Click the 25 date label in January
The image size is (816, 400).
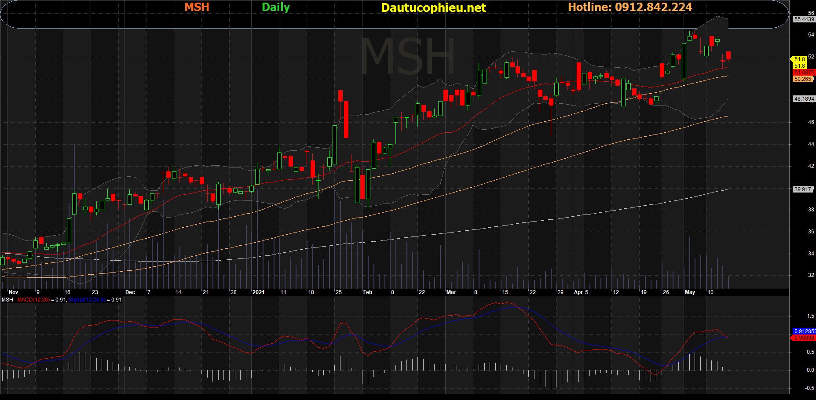[339, 292]
